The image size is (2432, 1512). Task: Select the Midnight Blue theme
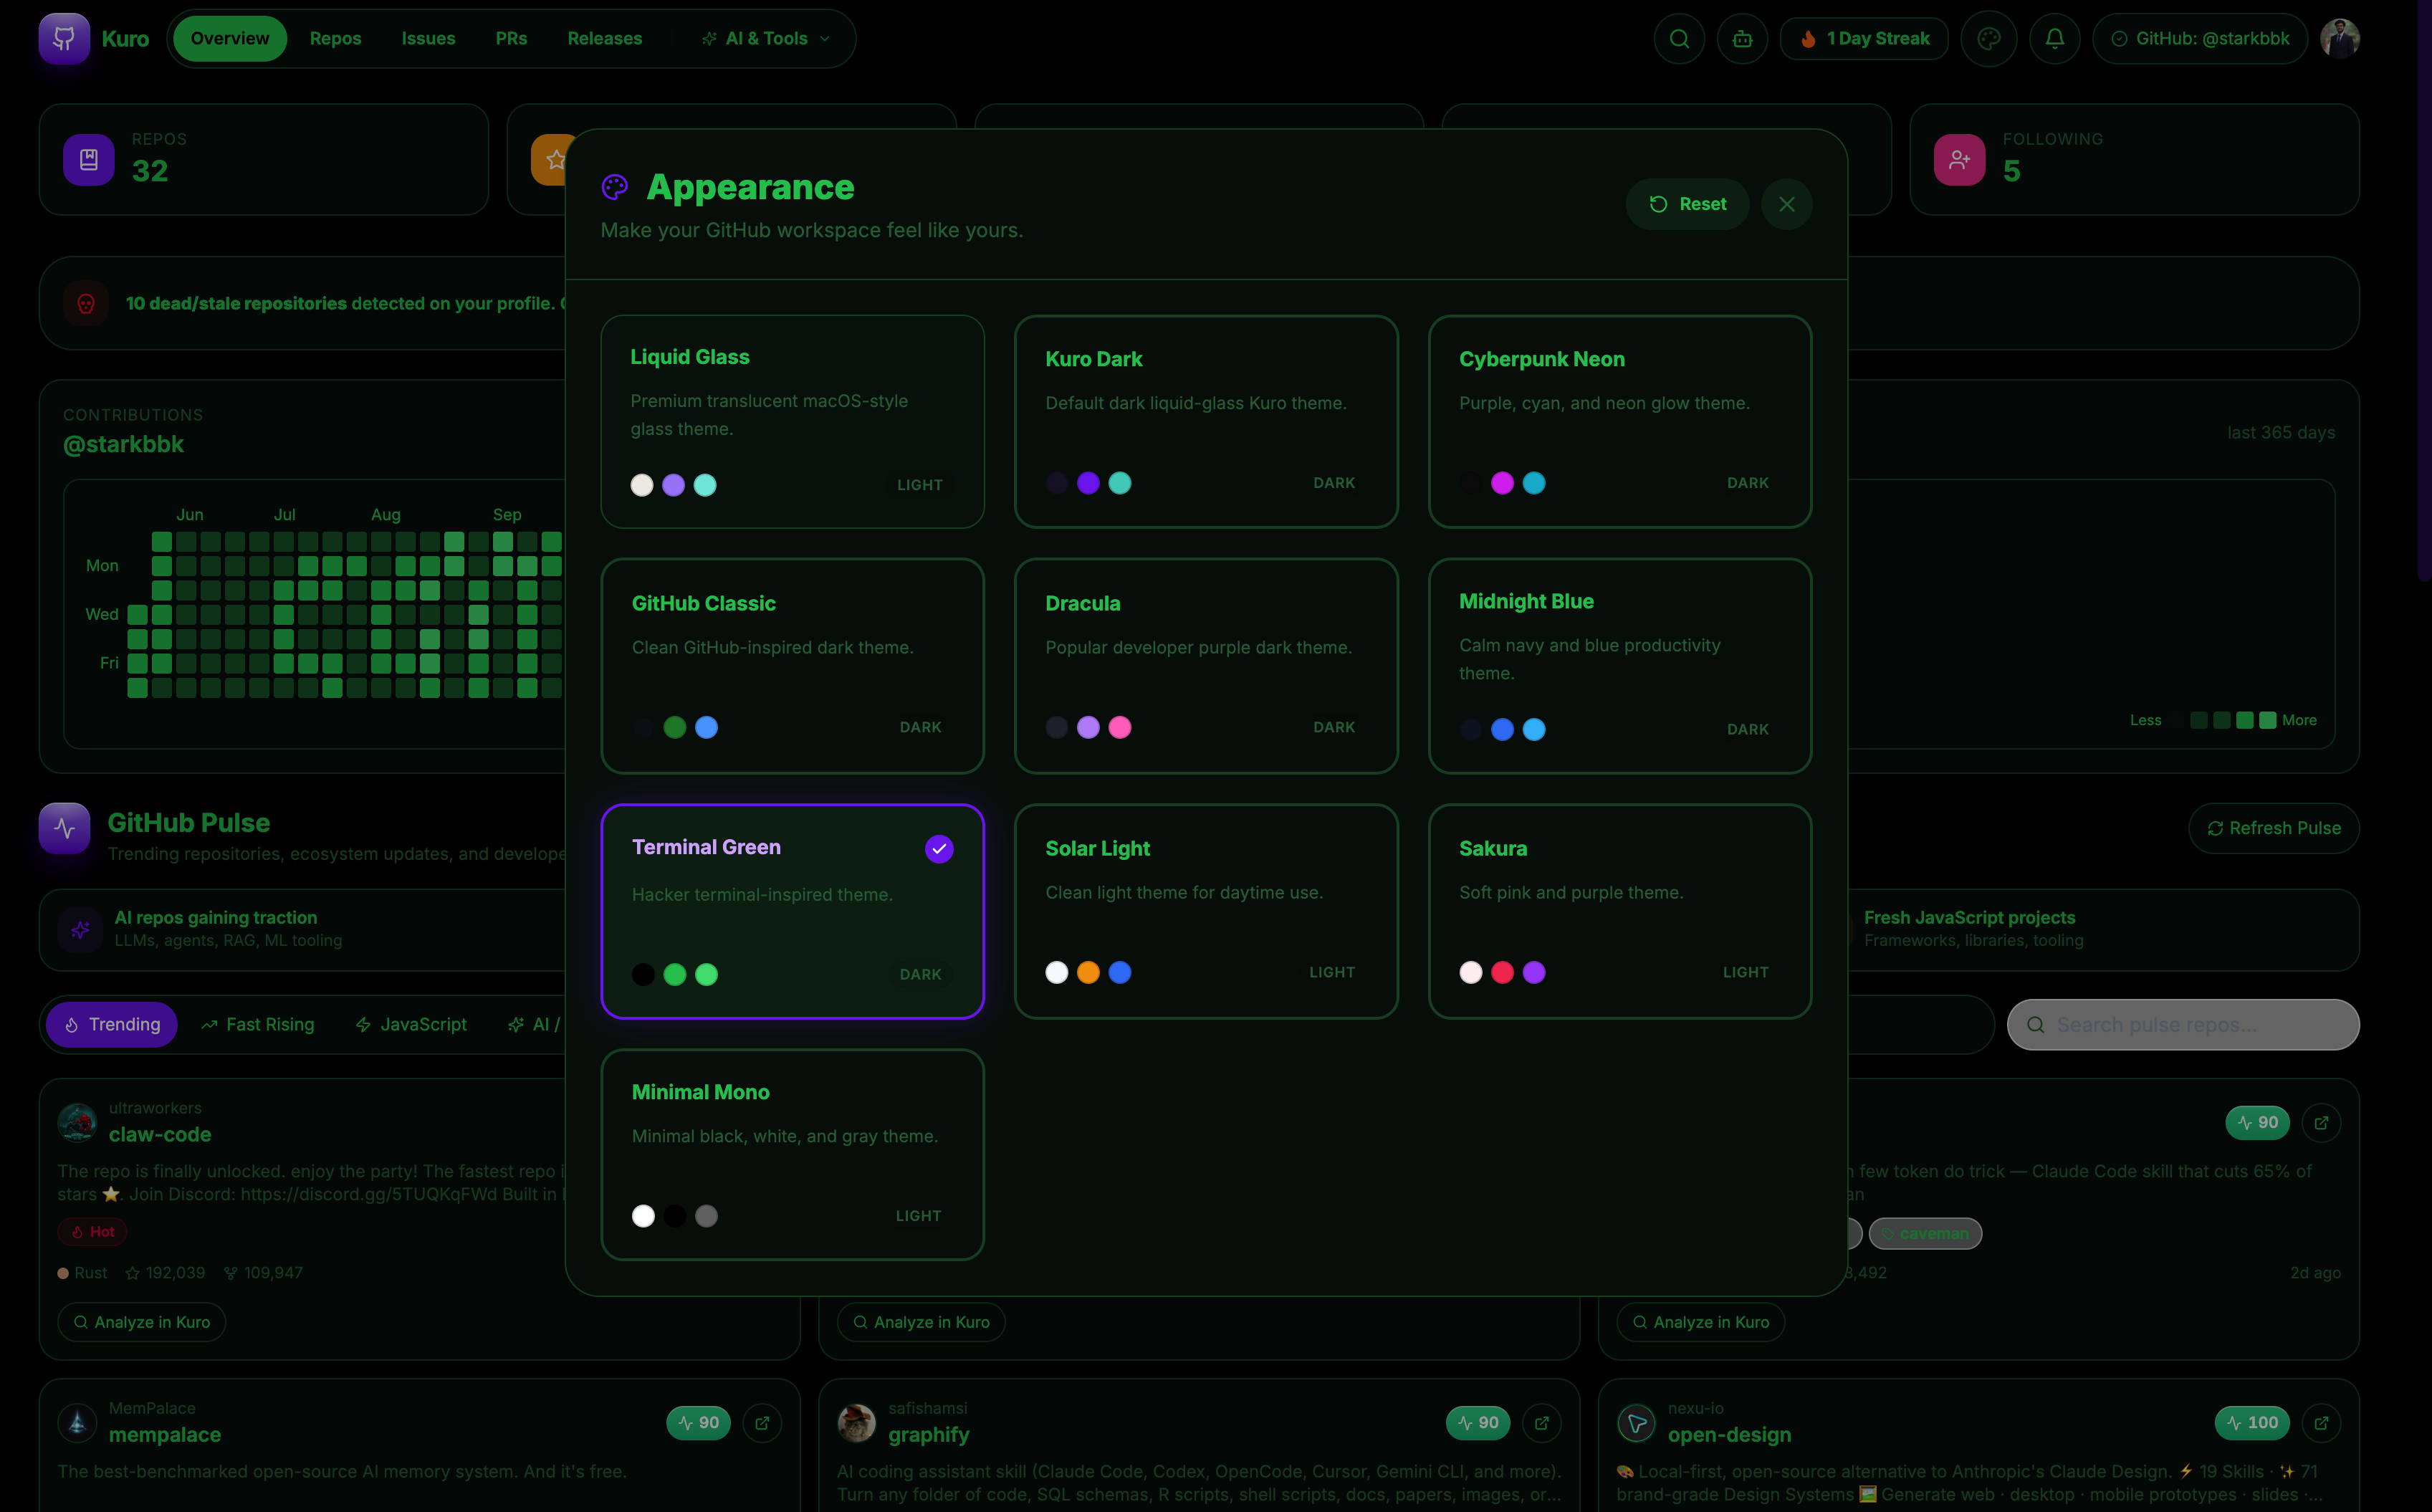(1620, 665)
